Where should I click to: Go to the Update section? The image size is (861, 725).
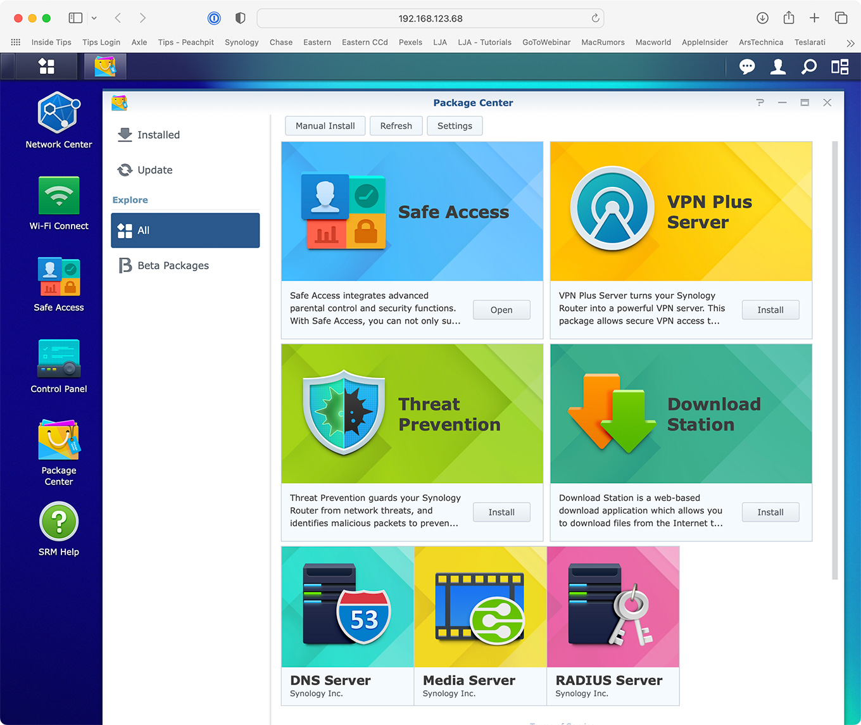pyautogui.click(x=154, y=170)
